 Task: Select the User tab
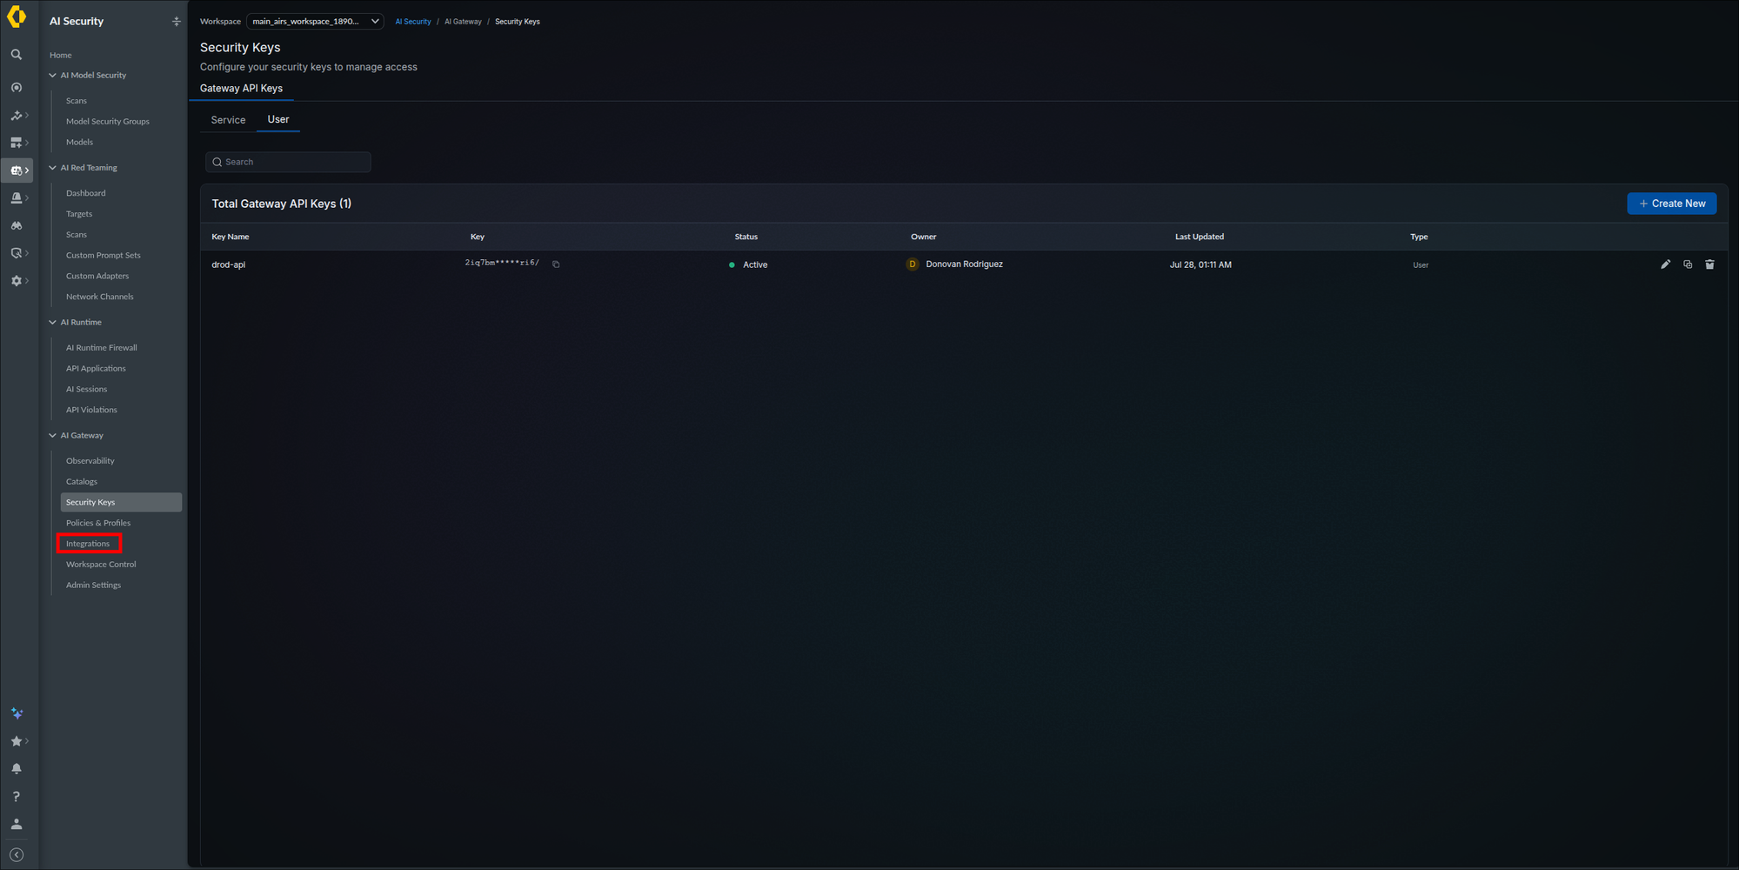pyautogui.click(x=278, y=120)
